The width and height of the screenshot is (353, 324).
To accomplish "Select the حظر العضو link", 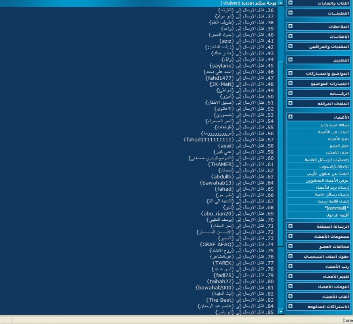I will point(339,146).
